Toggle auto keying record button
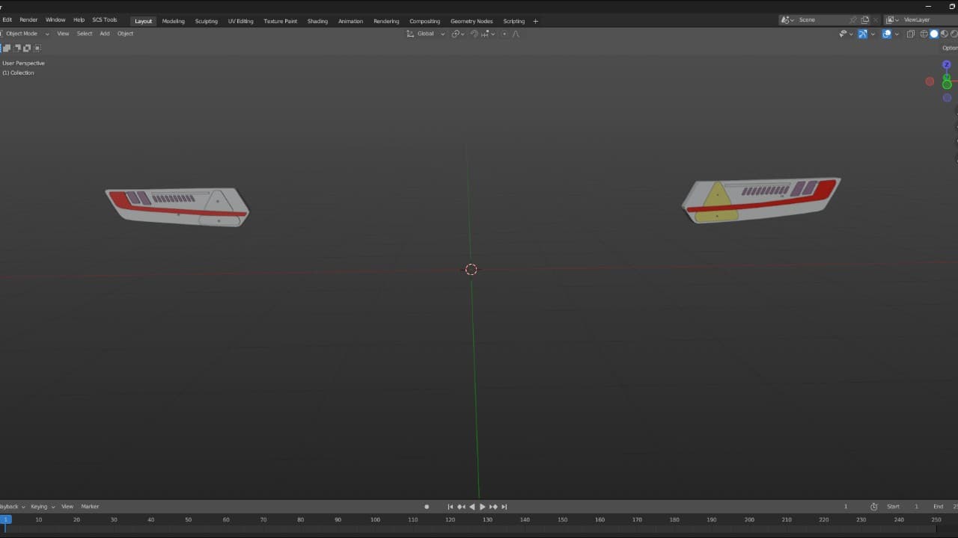The height and width of the screenshot is (538, 958). click(427, 507)
